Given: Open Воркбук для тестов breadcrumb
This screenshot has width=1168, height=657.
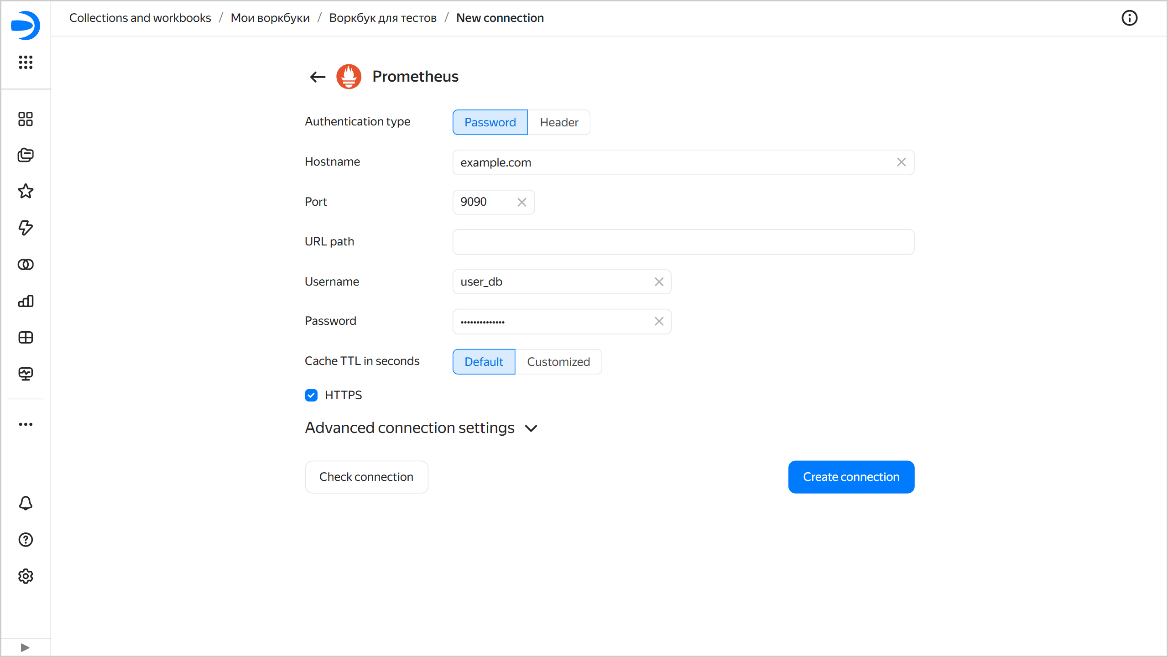Looking at the screenshot, I should coord(383,18).
